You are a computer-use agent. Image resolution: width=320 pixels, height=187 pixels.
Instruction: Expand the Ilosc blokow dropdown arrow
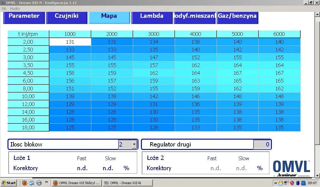click(134, 145)
